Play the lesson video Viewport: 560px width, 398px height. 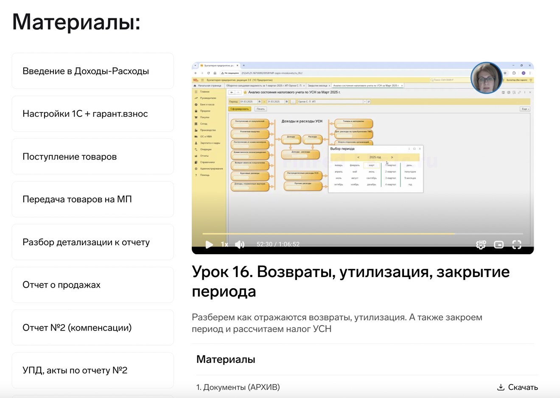coord(209,244)
